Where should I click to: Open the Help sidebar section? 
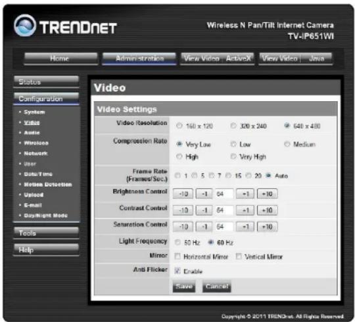click(46, 250)
